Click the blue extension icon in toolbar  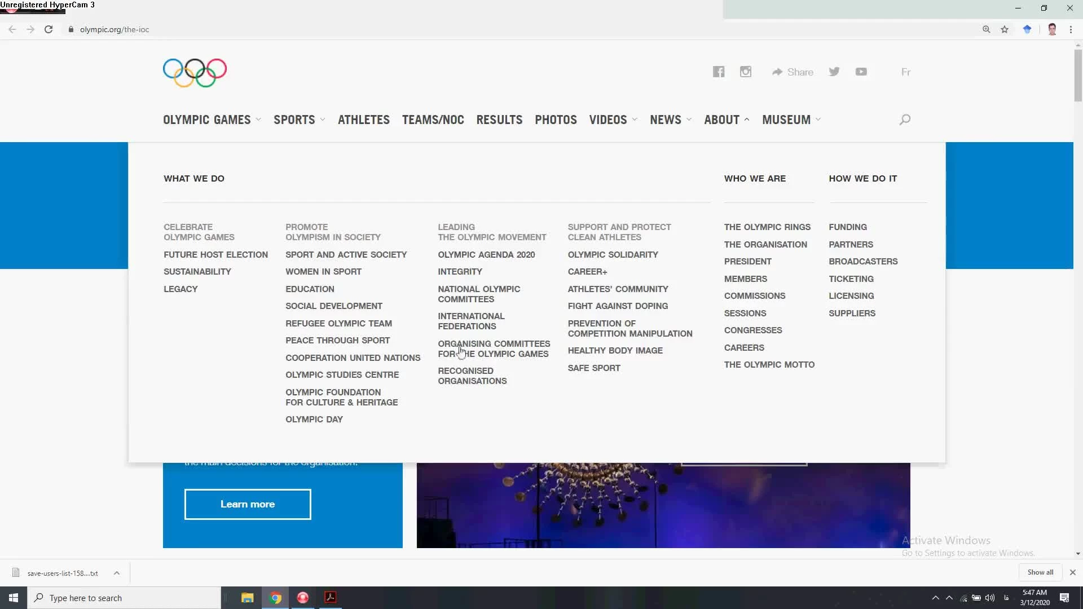pyautogui.click(x=1027, y=29)
